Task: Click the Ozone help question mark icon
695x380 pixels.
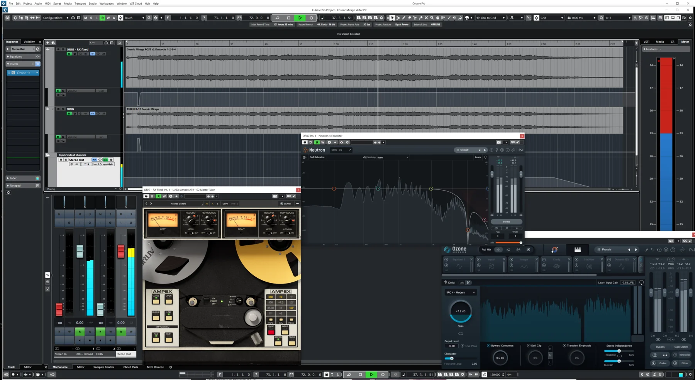Action: coord(673,250)
